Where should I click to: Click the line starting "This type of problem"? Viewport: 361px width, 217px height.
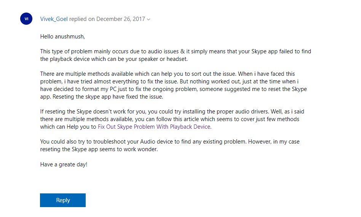(176, 51)
